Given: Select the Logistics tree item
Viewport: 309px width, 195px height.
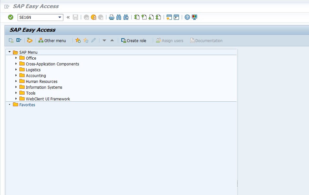Looking at the screenshot, I should point(33,70).
